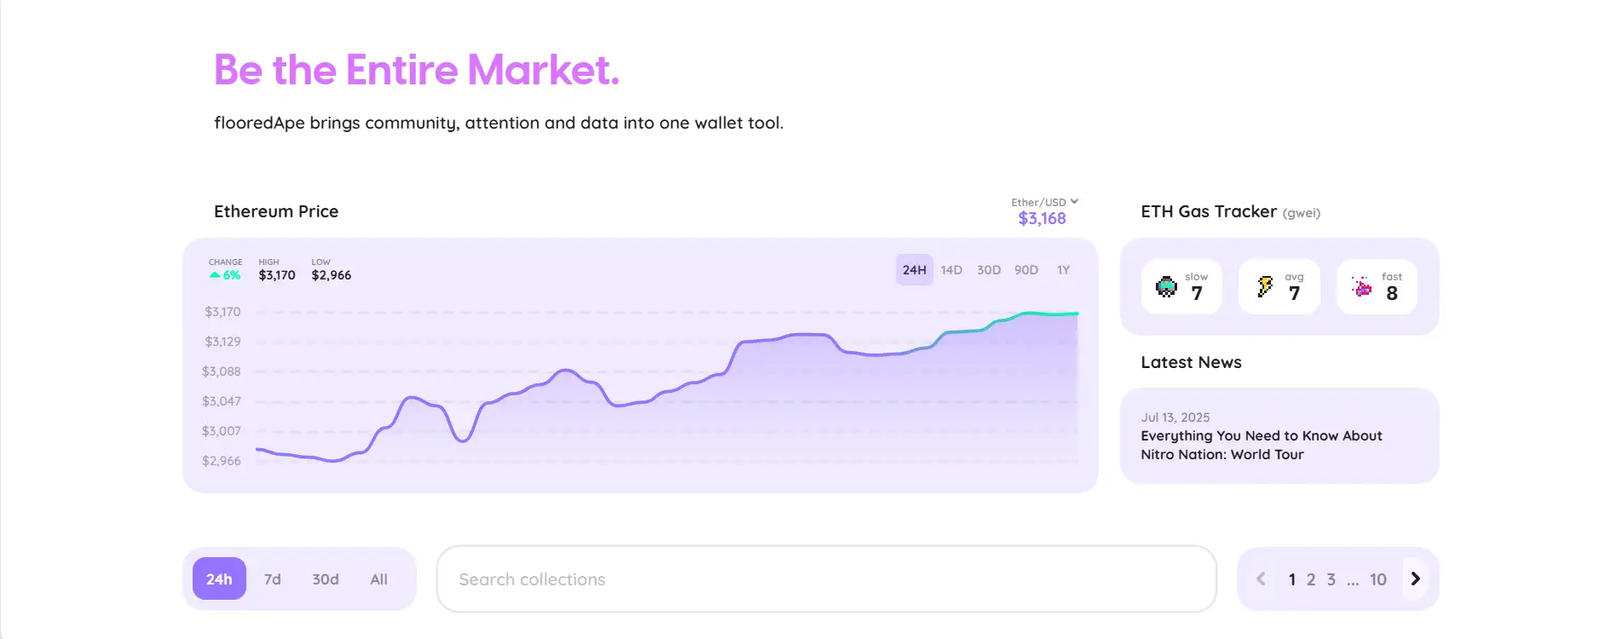Image resolution: width=1617 pixels, height=639 pixels.
Task: Click the average gas lightning icon
Action: click(x=1265, y=287)
